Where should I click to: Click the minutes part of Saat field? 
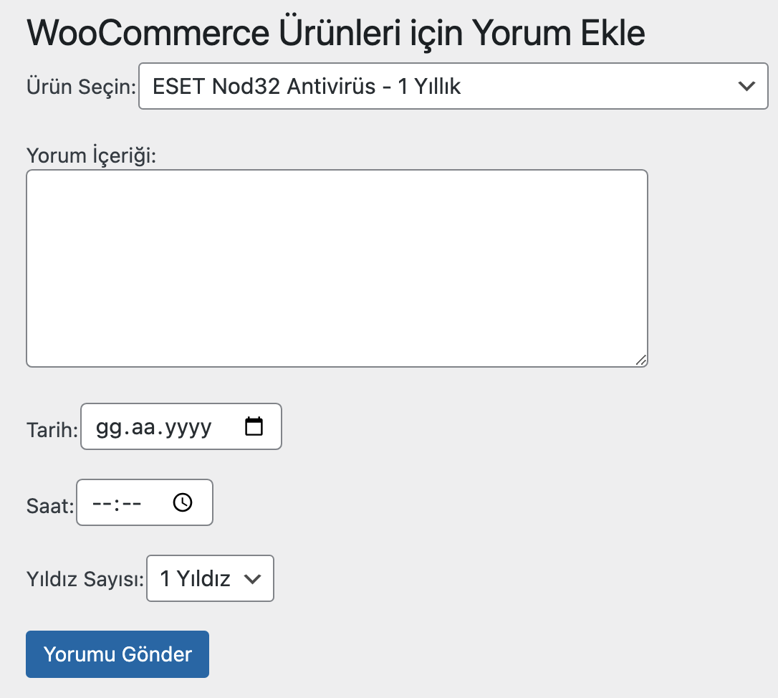(x=132, y=503)
